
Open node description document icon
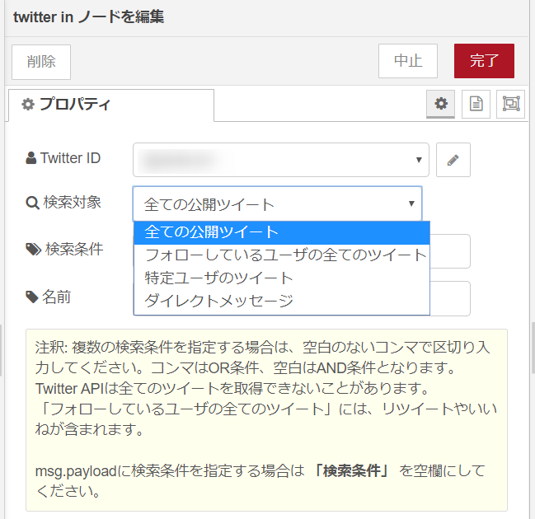pos(476,104)
